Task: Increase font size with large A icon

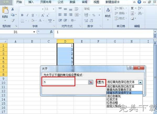Action: tap(43, 15)
